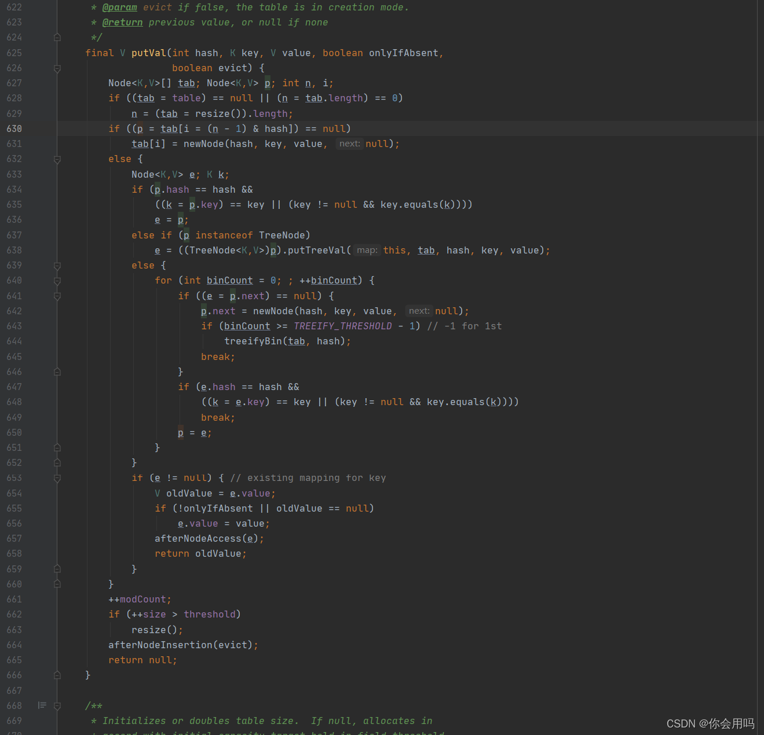Click the putTreeVal method call
Screen dimensions: 764x735
(317, 250)
